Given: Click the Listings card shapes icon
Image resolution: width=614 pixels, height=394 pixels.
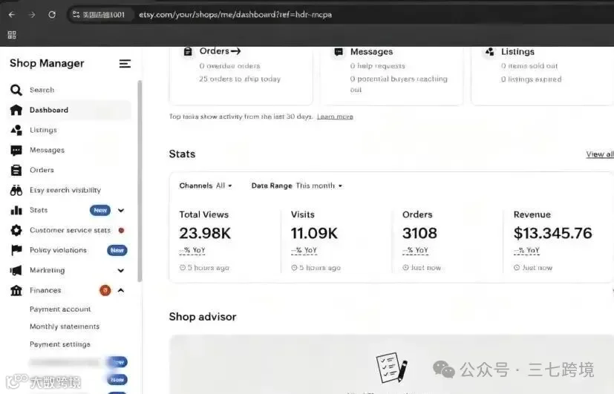Looking at the screenshot, I should point(489,52).
